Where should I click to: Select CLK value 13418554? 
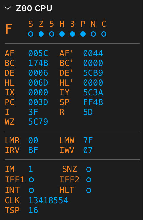pyautogui.click(x=48, y=200)
